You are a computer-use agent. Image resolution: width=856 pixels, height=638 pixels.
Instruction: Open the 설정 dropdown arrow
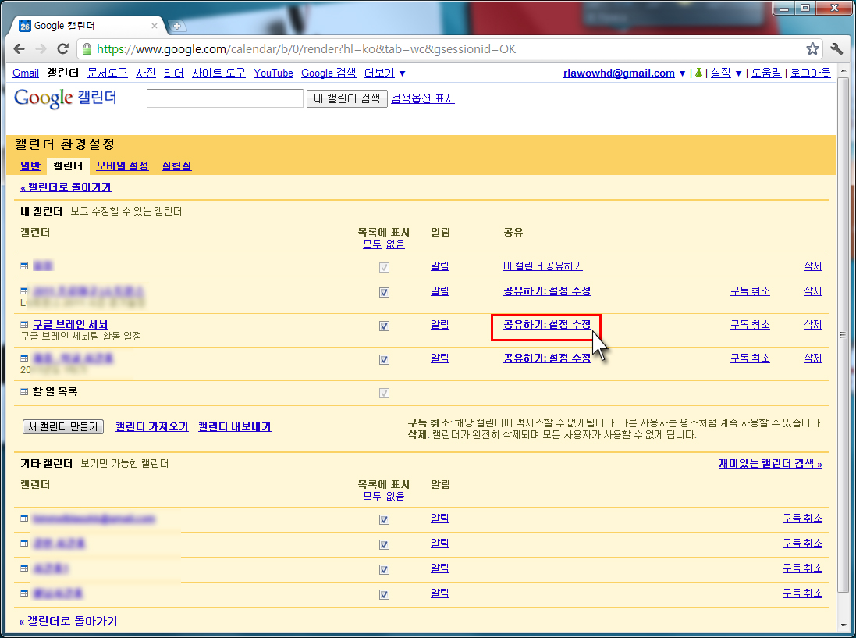pyautogui.click(x=739, y=73)
